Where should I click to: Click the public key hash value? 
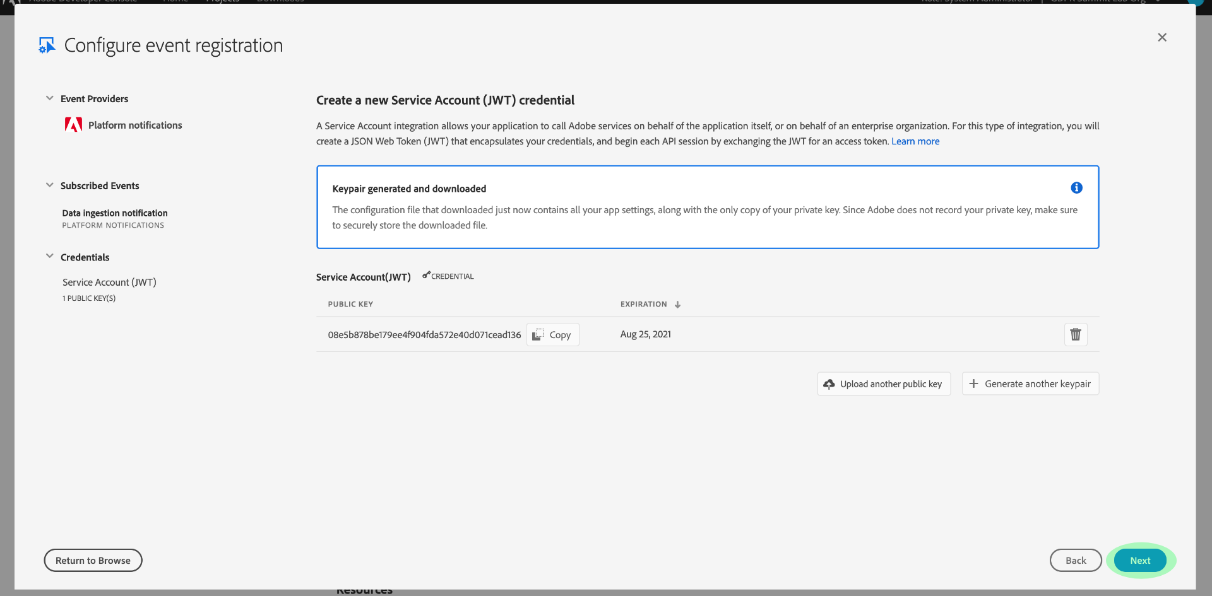(x=424, y=335)
